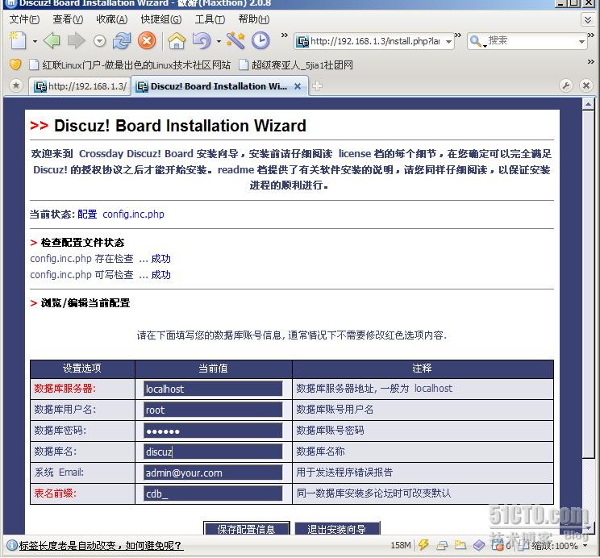
Task: Open the 工具(T) menu
Action: (x=210, y=19)
